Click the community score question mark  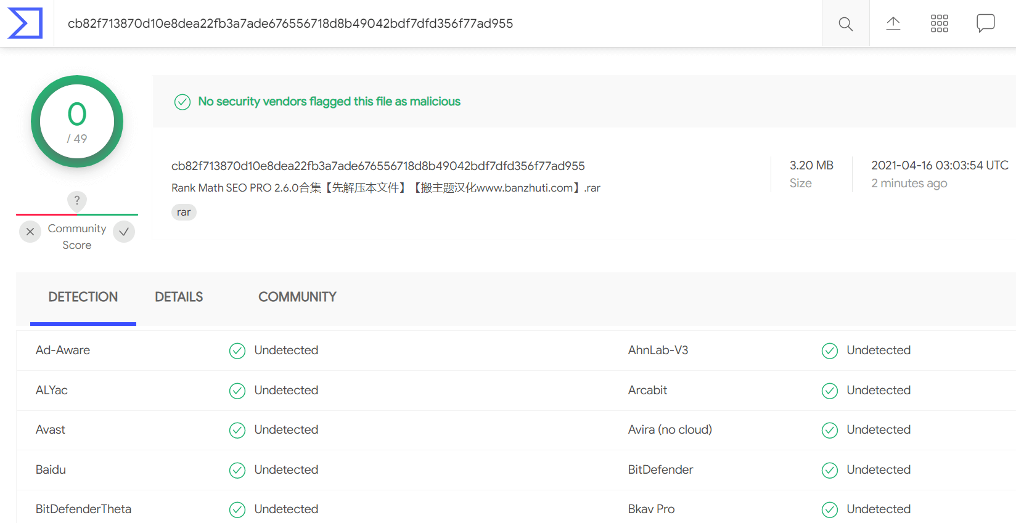(77, 200)
